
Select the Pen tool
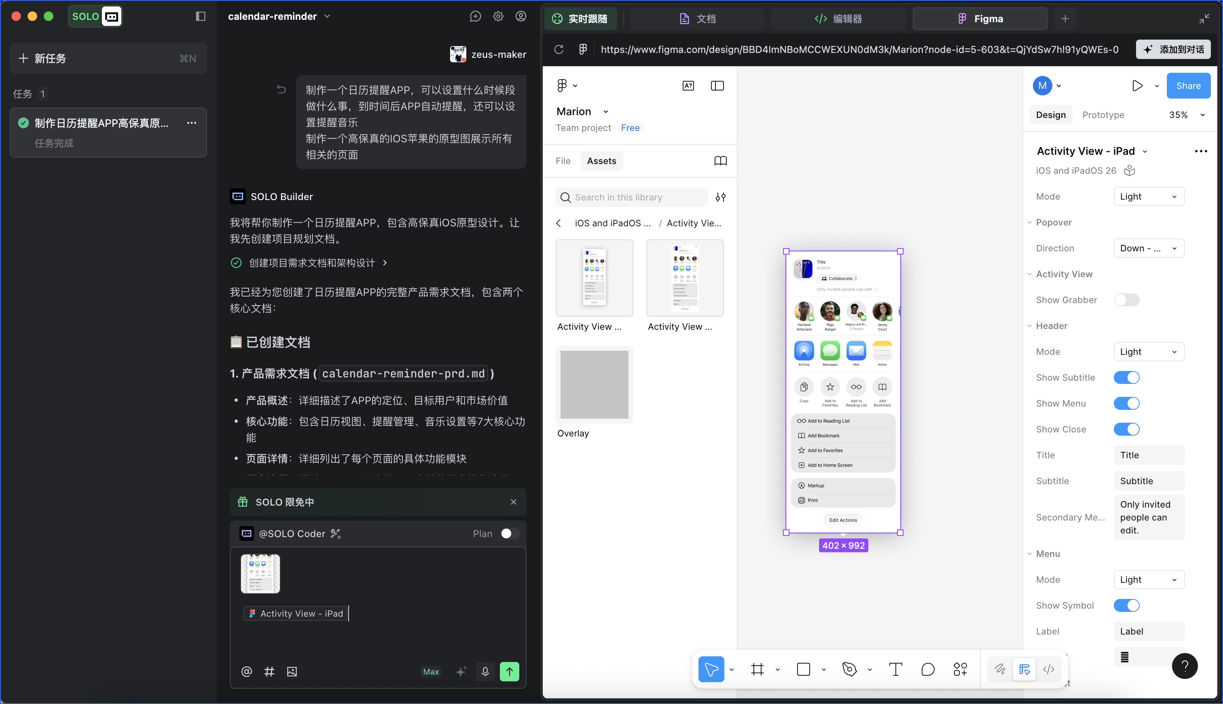coord(850,669)
